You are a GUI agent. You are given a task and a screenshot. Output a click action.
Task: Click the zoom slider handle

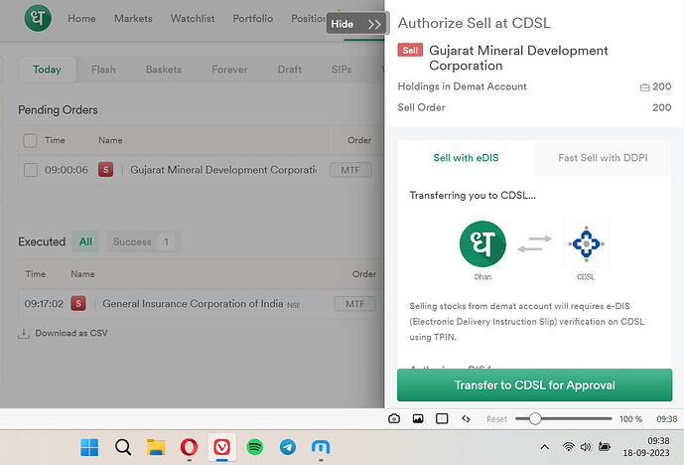pos(535,418)
